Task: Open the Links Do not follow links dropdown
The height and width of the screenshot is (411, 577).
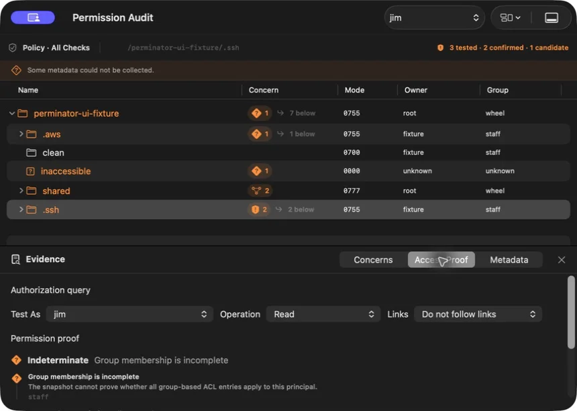Action: click(478, 314)
